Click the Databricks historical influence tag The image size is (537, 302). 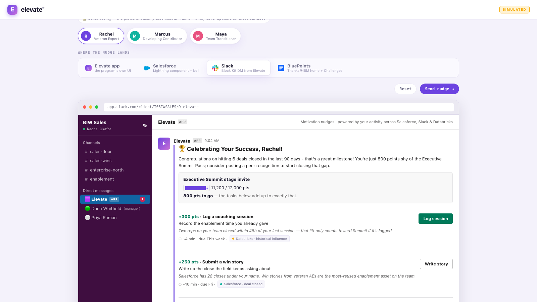coord(259,239)
